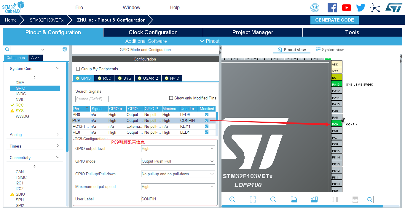Open the Facebook icon
Screen dimensions: 405x211
coord(332,8)
